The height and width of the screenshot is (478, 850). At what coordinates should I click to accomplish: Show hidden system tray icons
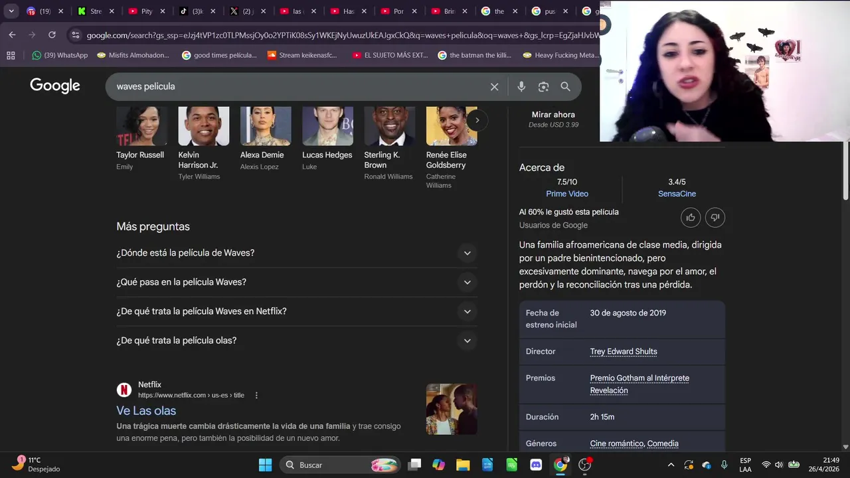point(671,465)
